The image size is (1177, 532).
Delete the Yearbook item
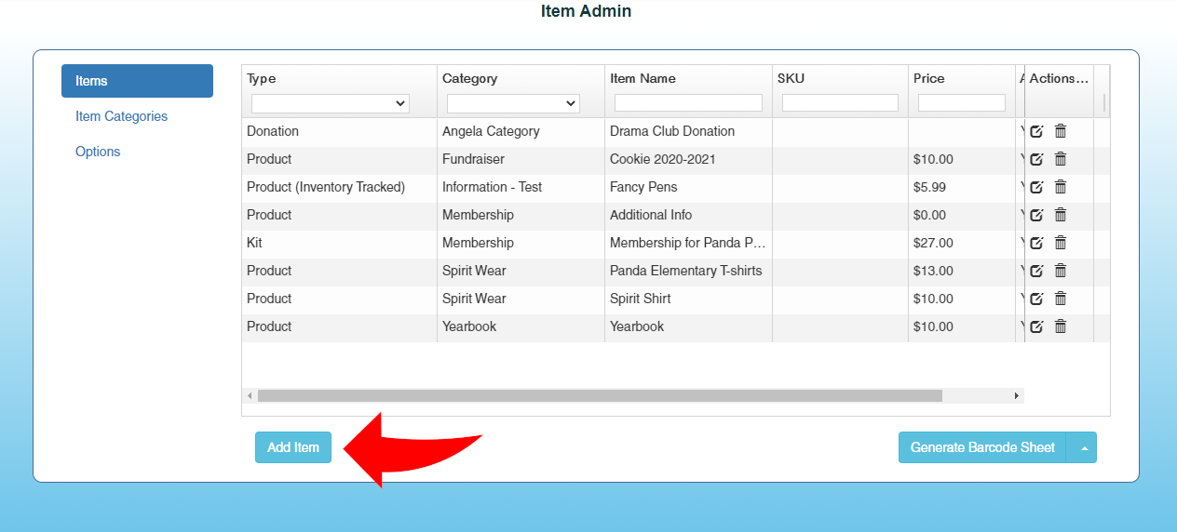[x=1060, y=326]
